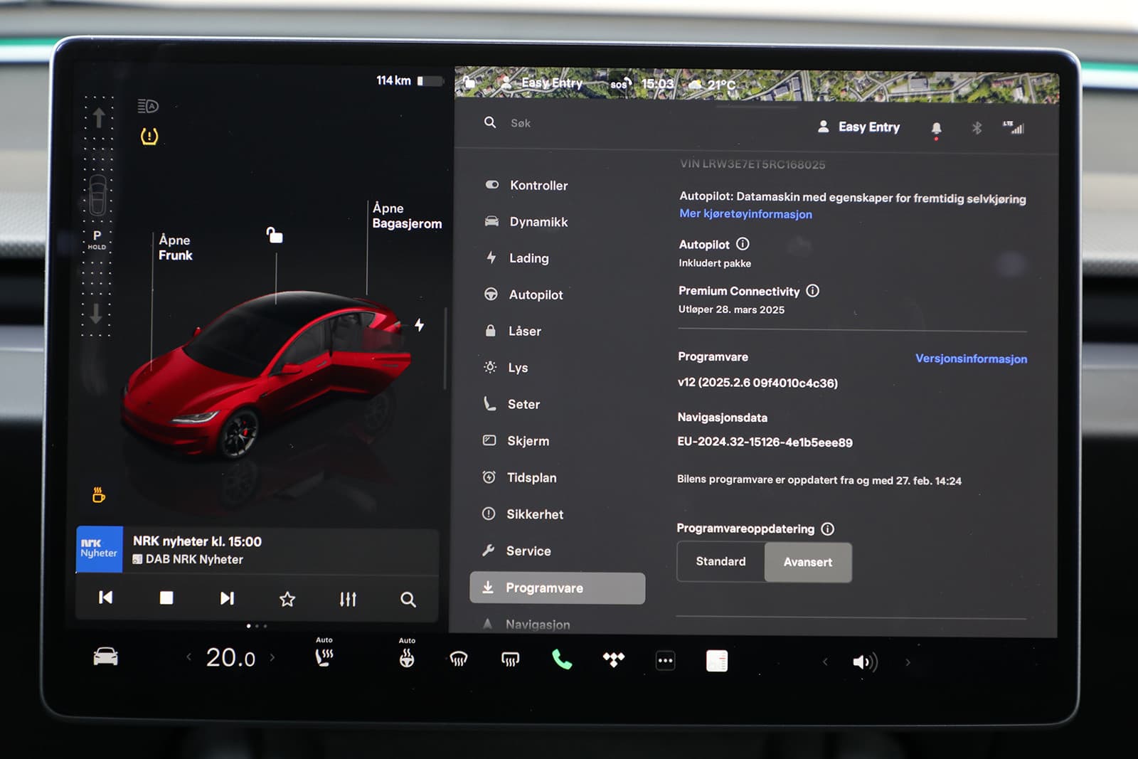
Task: Search media with magnifier icon
Action: (x=408, y=600)
